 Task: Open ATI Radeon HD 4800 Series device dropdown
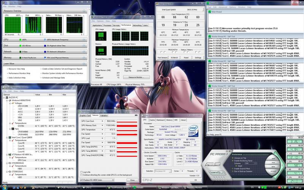[97, 180]
